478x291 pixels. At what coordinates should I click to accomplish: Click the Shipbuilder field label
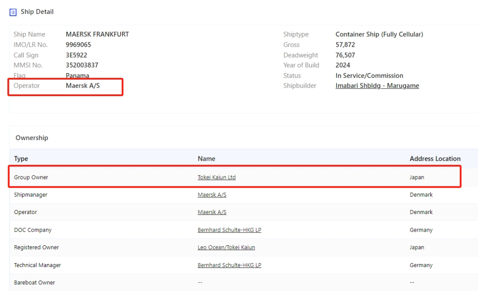point(300,86)
